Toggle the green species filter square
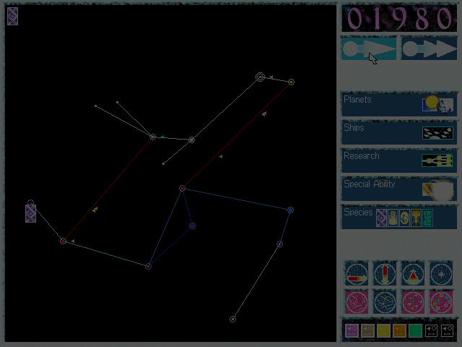462x347 pixels. tap(415, 330)
